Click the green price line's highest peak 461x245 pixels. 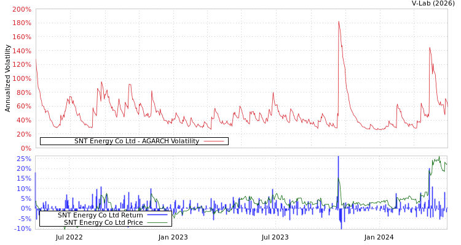(x=439, y=157)
